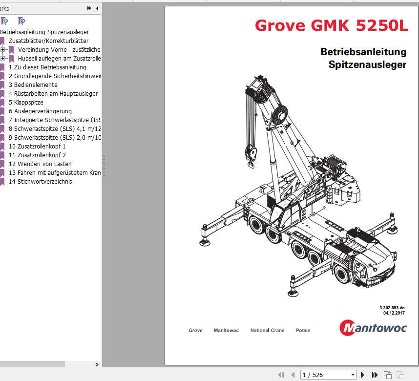Jump to bookmark 5 Klappspitze
Screen dimensions: 419x381
click(26, 103)
